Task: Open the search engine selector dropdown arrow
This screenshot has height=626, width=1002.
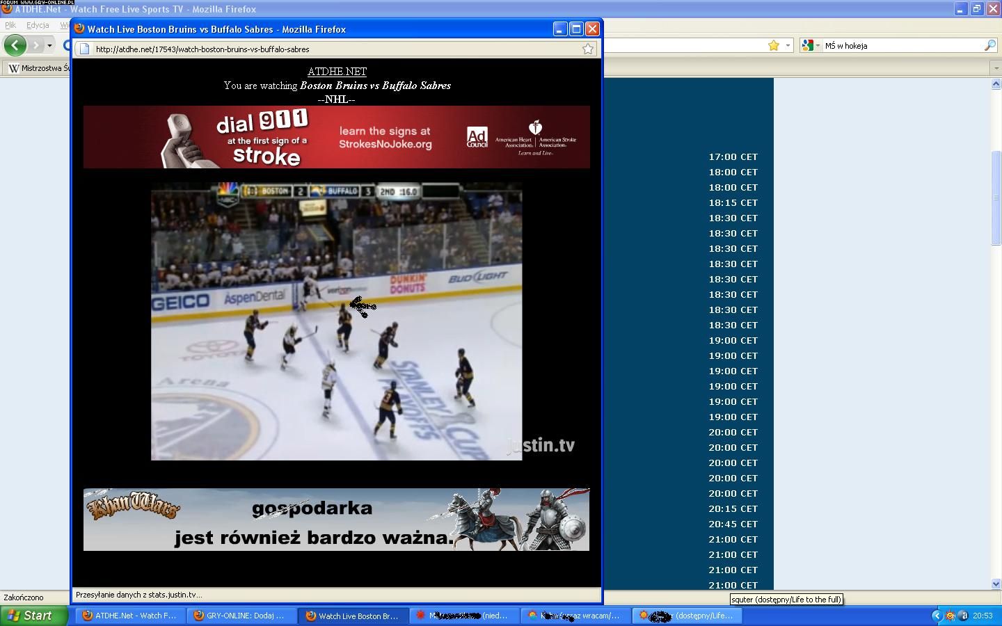Action: click(x=818, y=45)
